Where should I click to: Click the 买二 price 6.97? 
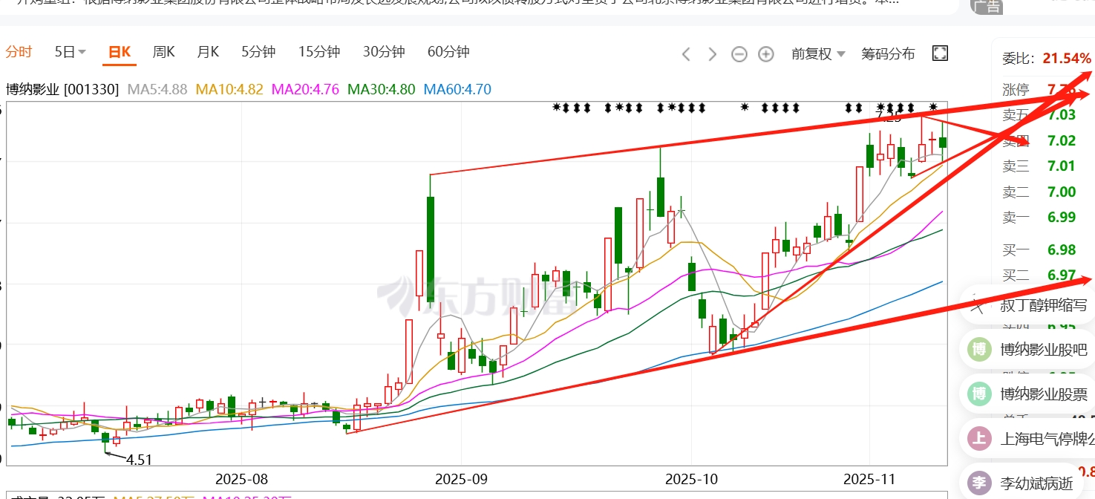click(x=1062, y=275)
